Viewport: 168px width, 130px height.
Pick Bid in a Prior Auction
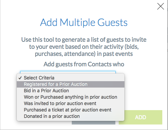[70, 91]
